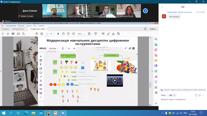This screenshot has width=207, height=116.
Task: Click the 'Войти' sign-in button
Action: point(153,29)
